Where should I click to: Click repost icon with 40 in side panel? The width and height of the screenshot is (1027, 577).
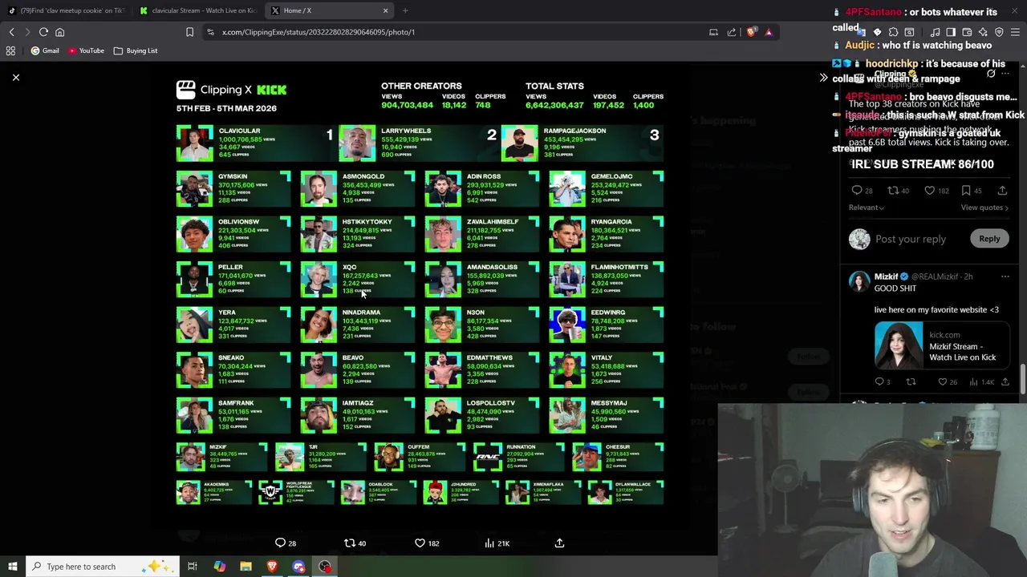[x=898, y=191]
